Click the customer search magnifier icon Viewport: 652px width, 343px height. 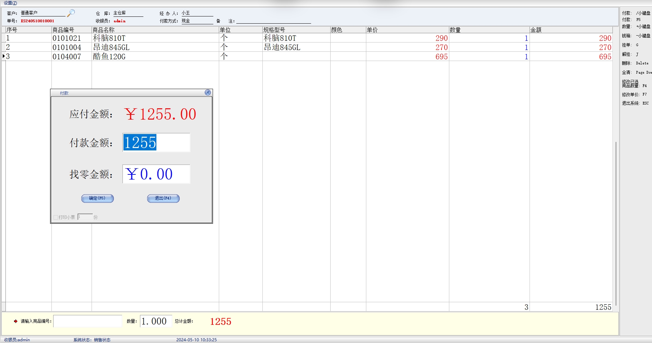71,13
